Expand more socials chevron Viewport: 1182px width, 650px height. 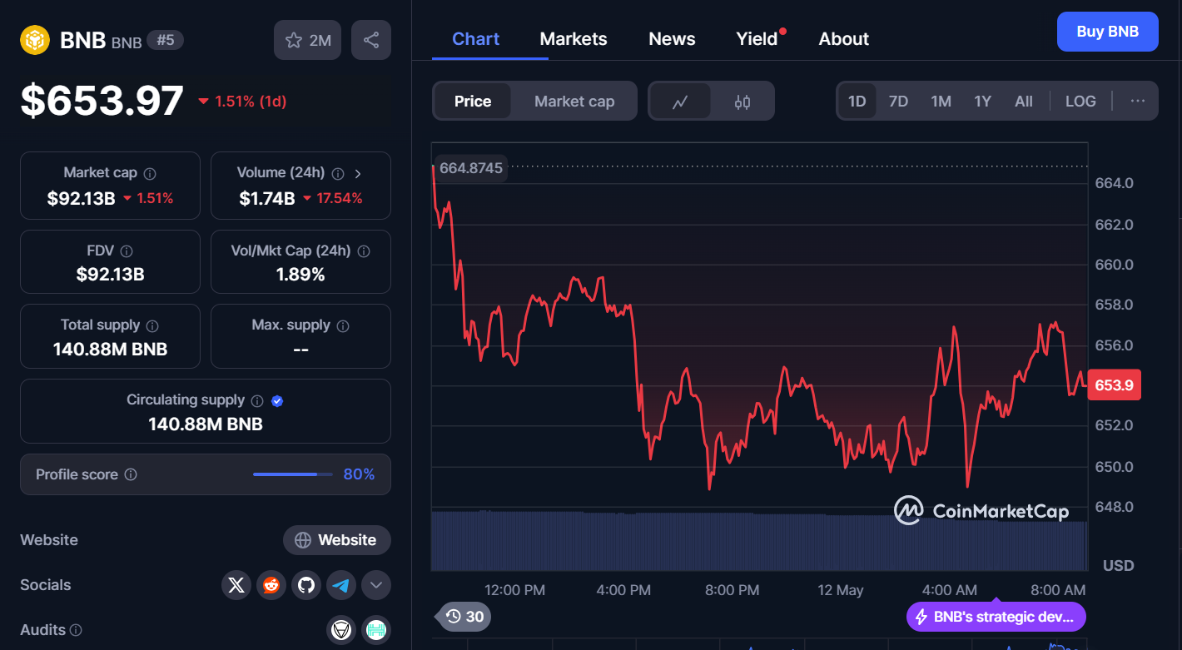376,585
